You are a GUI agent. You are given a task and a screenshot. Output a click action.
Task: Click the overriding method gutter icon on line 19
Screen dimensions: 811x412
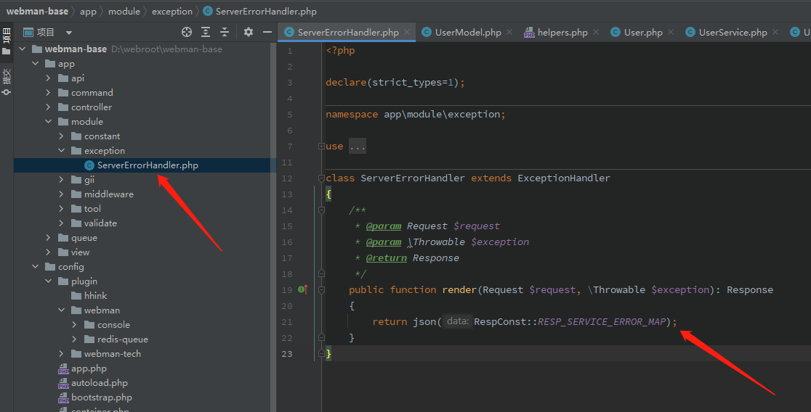pos(303,289)
